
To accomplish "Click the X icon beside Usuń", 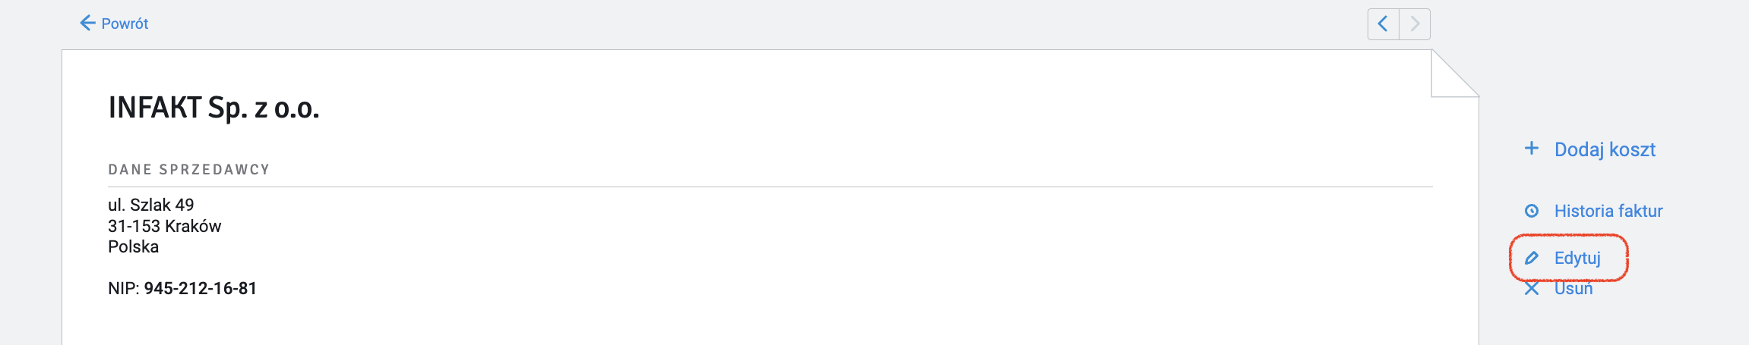I will tap(1532, 289).
